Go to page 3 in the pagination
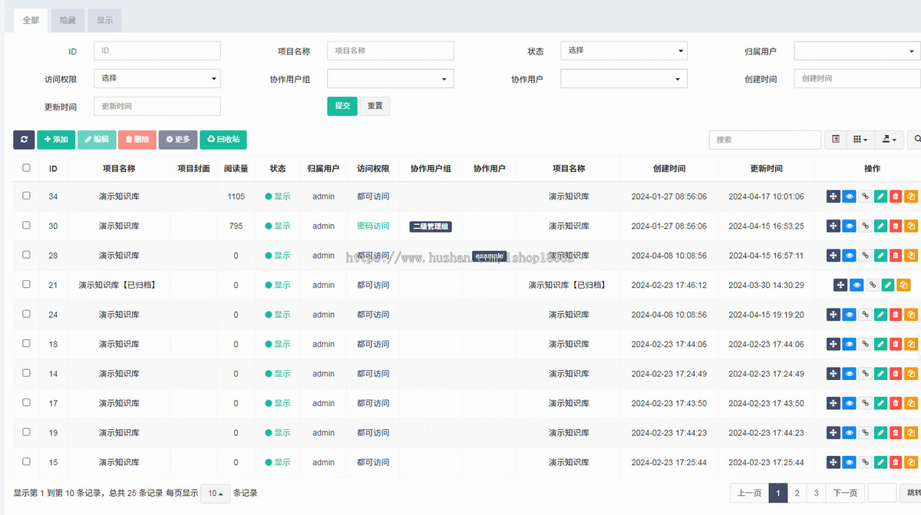Image resolution: width=921 pixels, height=515 pixels. tap(816, 493)
